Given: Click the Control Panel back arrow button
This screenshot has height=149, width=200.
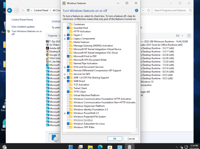Looking at the screenshot, I should (x=10, y=10).
